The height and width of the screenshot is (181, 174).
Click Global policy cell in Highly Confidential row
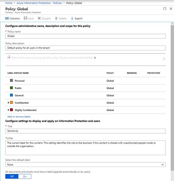(110, 110)
